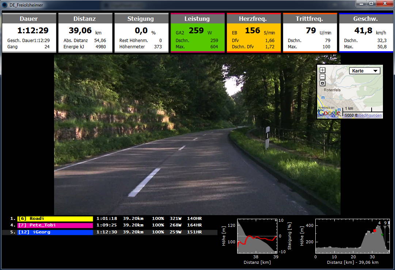This screenshot has height=270, width=395.
Task: Click the Rotenfels label on the map
Action: click(x=332, y=90)
